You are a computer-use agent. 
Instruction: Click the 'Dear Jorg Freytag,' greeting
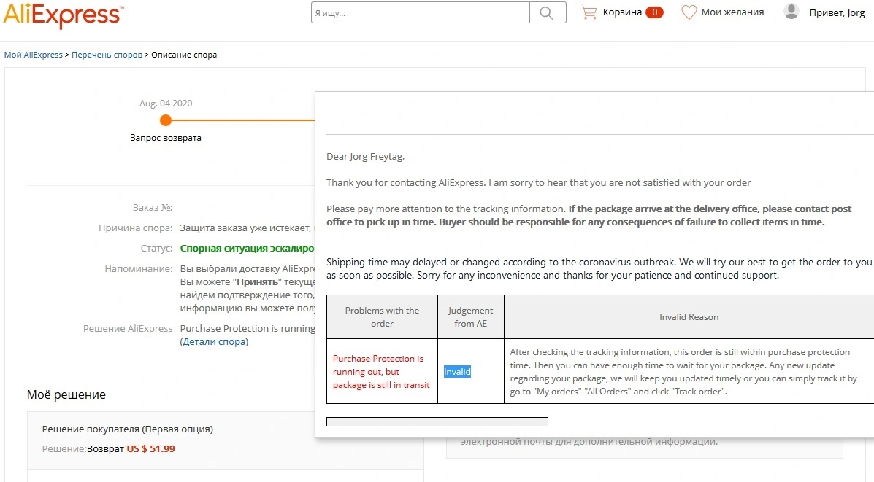pos(365,156)
